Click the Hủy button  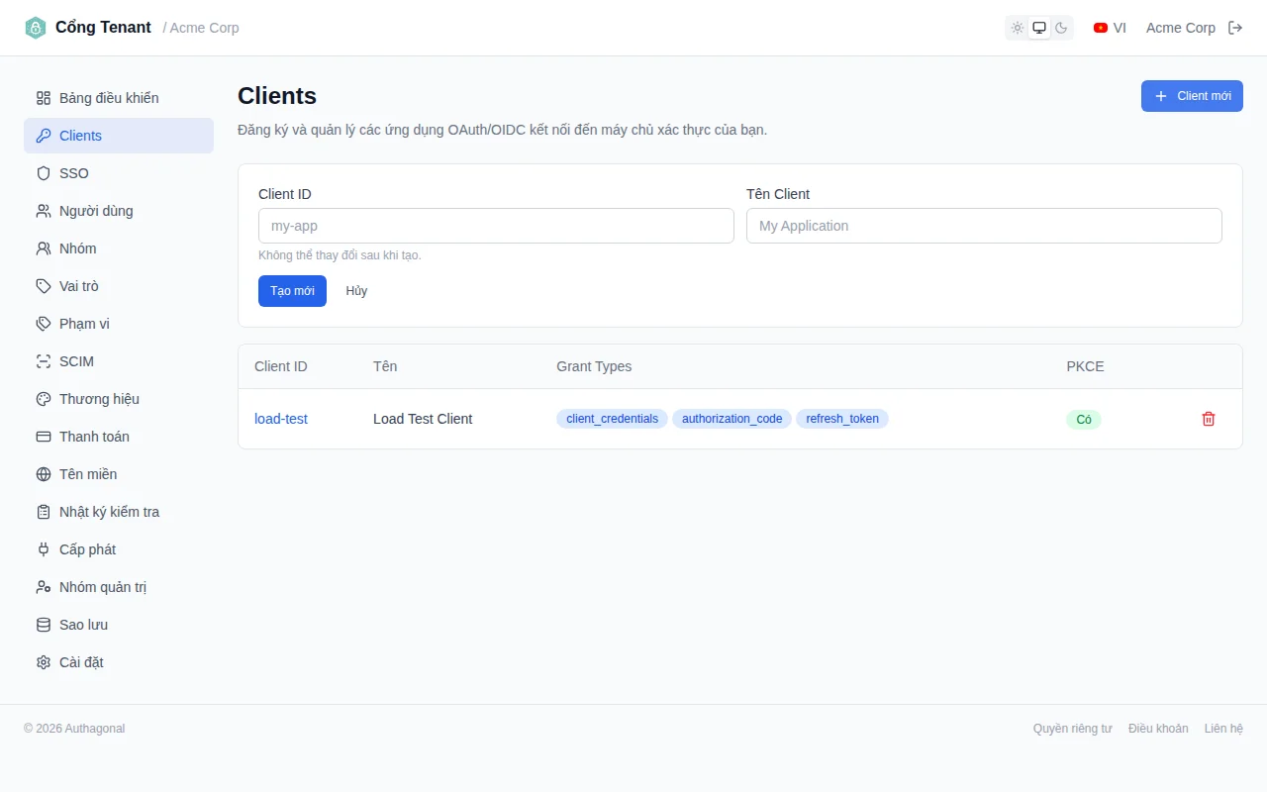pos(356,291)
